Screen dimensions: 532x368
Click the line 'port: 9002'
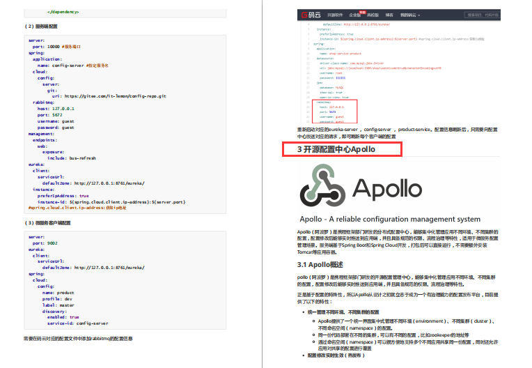coord(45,243)
